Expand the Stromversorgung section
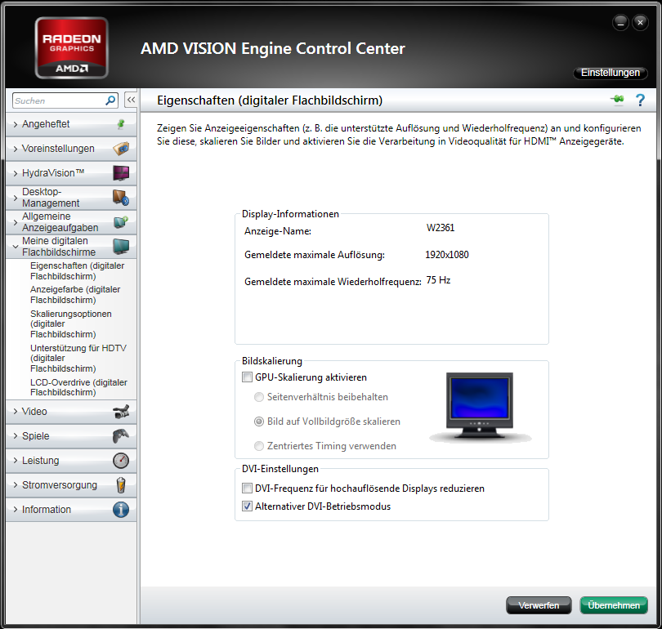 [x=71, y=484]
